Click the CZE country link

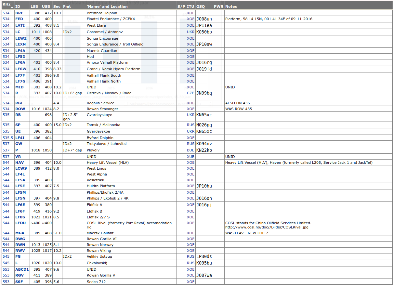click(190, 93)
